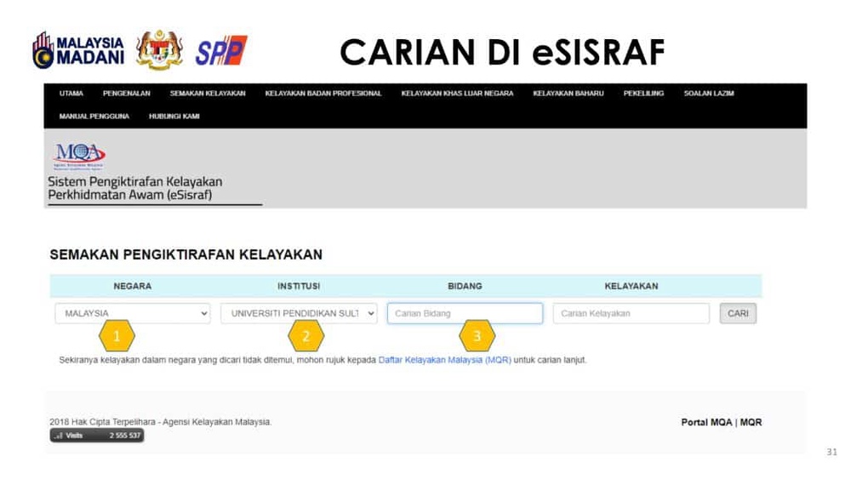This screenshot has height=479, width=851.
Task: Click the Malaysia Madani logo
Action: [x=78, y=50]
